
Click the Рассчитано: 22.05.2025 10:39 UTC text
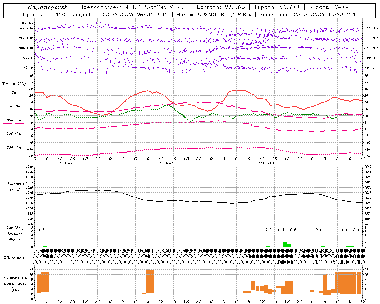[308, 15]
